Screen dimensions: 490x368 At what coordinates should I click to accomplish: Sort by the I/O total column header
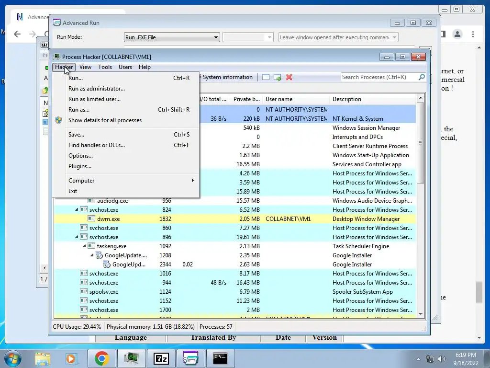(213, 99)
